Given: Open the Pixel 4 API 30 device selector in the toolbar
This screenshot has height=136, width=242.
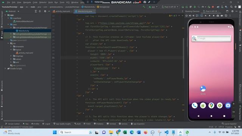Looking at the screenshot, I should pos(170,7).
